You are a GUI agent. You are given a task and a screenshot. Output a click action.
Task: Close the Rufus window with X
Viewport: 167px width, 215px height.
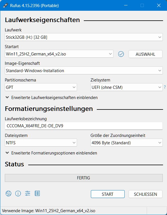pos(159,5)
